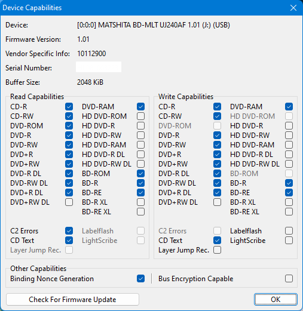The width and height of the screenshot is (303, 311).
Task: Toggle Bus Encryption Capable checkbox
Action: pos(289,279)
